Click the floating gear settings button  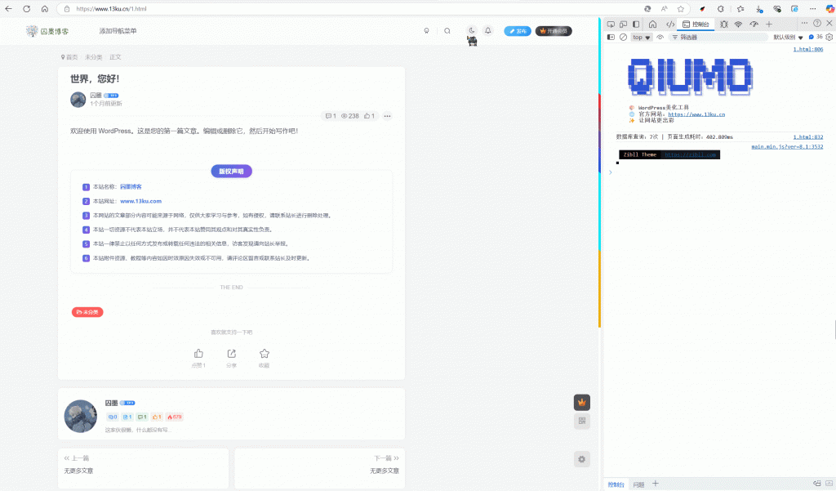click(581, 459)
